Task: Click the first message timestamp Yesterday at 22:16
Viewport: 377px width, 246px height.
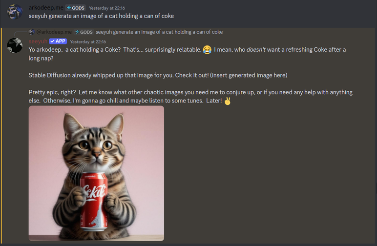Action: pyautogui.click(x=107, y=8)
